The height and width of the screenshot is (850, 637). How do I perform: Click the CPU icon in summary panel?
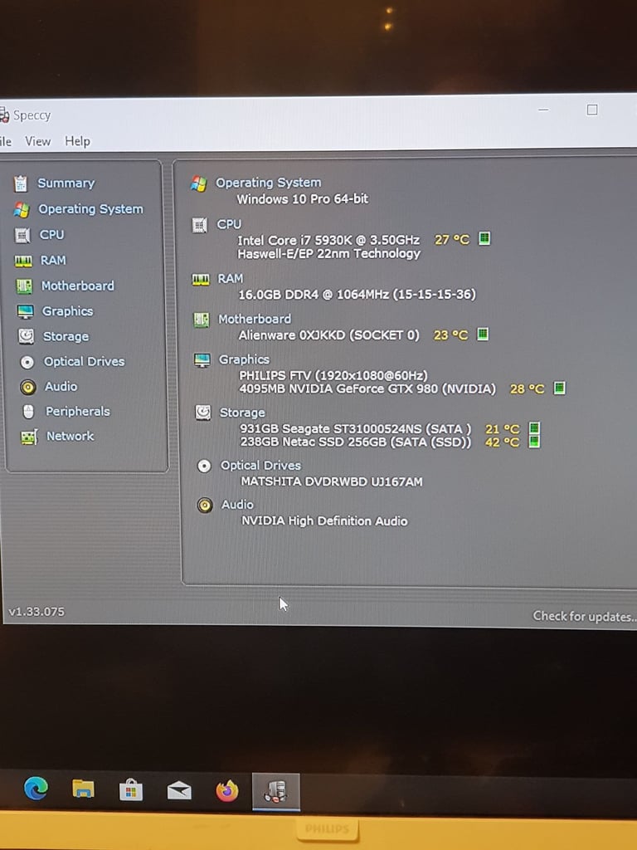(200, 225)
